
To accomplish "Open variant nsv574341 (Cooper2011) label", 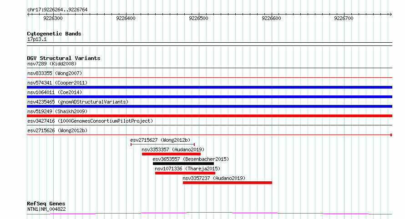I will (57, 83).
